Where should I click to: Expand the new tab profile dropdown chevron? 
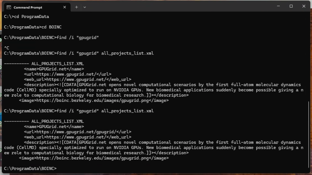85,7
